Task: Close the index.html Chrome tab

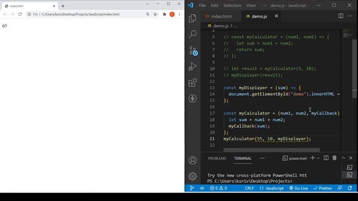Action: point(54,6)
